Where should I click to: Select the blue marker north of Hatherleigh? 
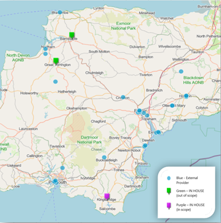coord(55,82)
